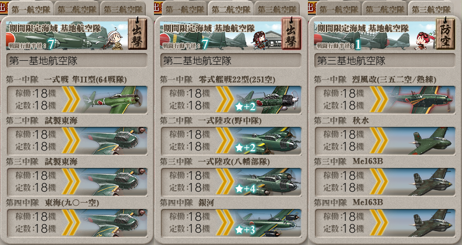Expand the yellow chevrons on 試製東海 second squadron
Image resolution: width=462 pixels, height=245 pixels.
pyautogui.click(x=71, y=141)
